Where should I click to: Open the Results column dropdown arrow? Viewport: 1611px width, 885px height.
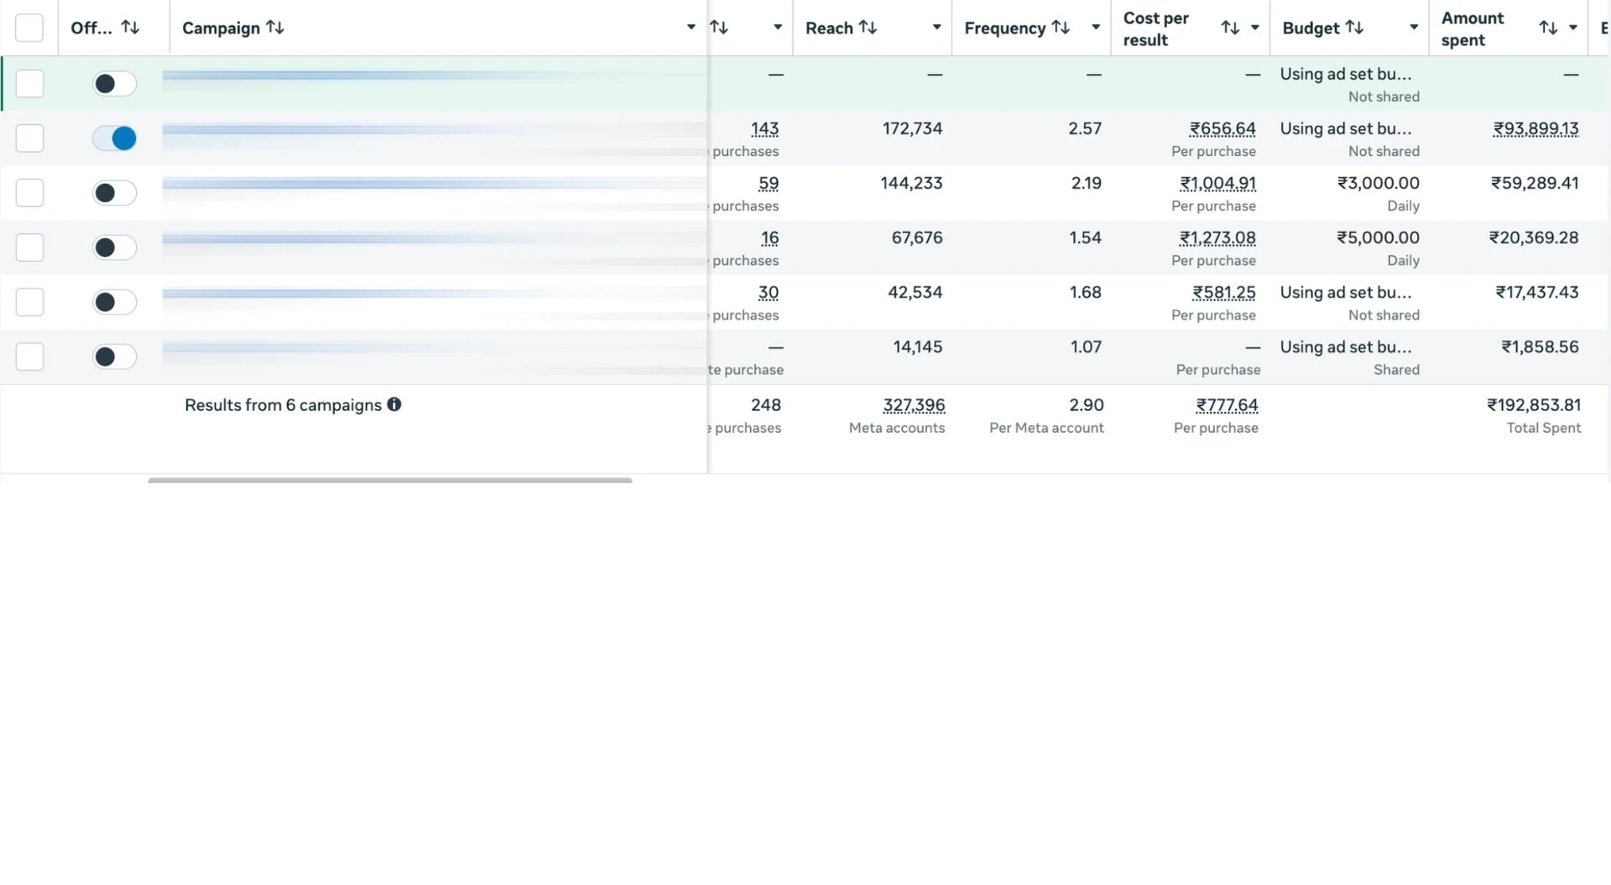click(778, 28)
